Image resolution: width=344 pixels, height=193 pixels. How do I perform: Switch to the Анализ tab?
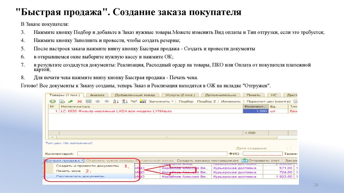[97, 95]
